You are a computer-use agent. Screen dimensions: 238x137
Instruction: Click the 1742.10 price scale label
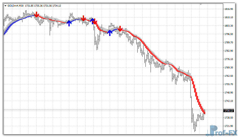click(x=228, y=101)
